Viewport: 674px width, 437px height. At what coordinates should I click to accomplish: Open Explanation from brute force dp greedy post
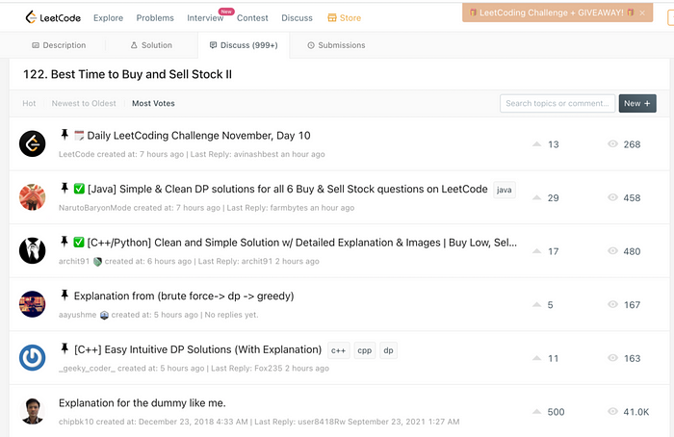(x=184, y=296)
